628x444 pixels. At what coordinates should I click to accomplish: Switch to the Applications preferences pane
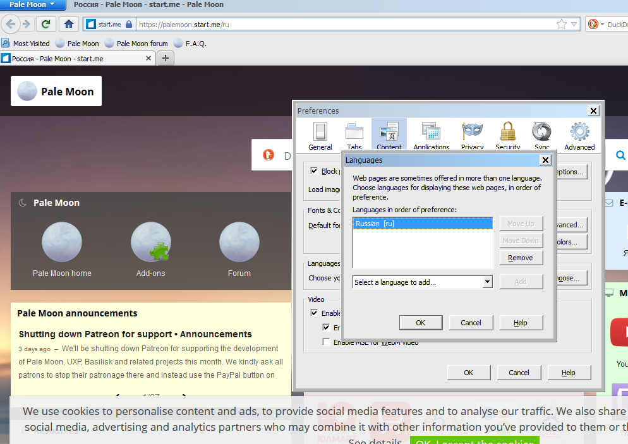tap(432, 136)
